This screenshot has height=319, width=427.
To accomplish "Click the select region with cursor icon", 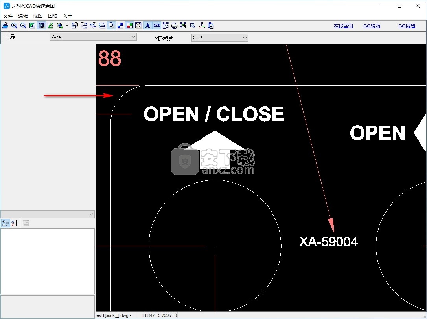I will (x=184, y=26).
